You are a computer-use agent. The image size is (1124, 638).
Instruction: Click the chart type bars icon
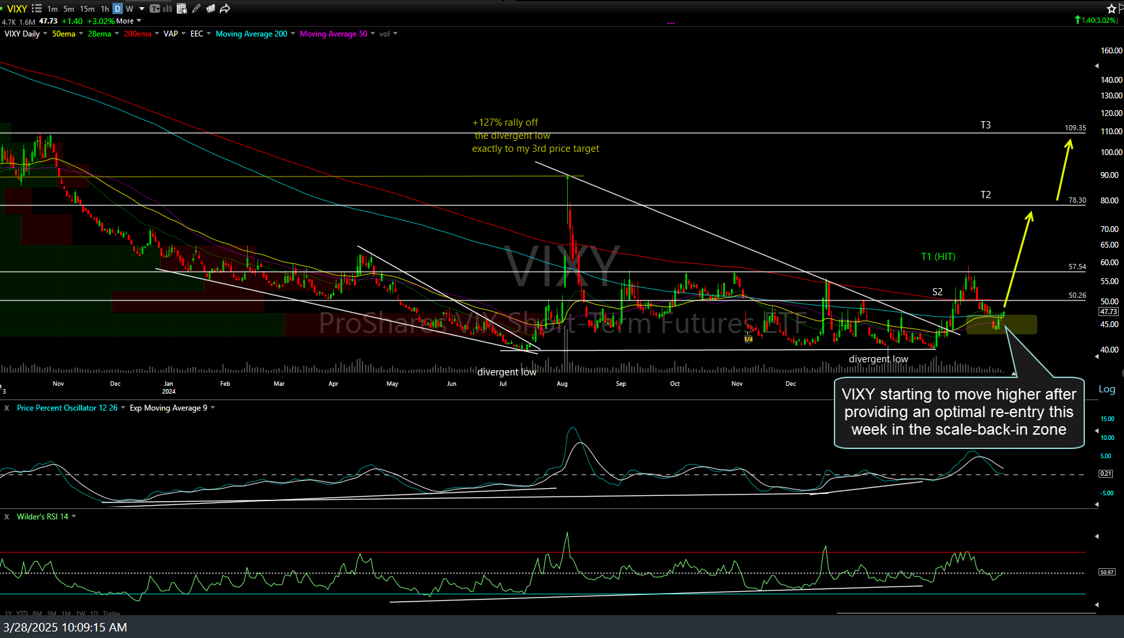[168, 8]
